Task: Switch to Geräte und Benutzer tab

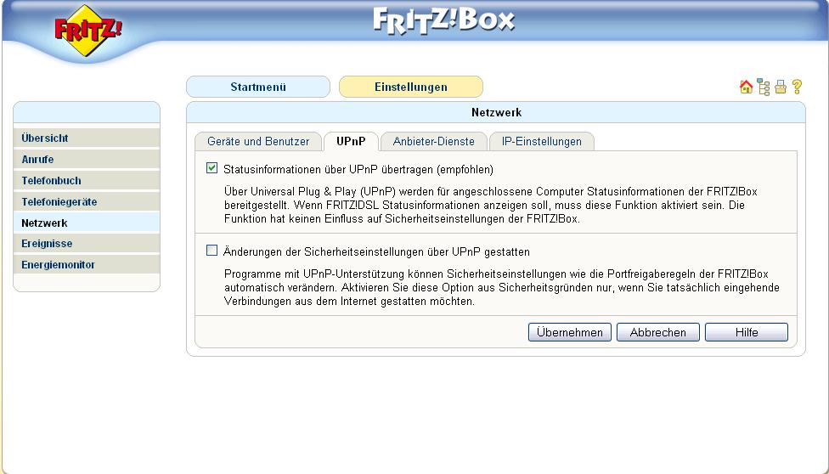Action: 258,141
